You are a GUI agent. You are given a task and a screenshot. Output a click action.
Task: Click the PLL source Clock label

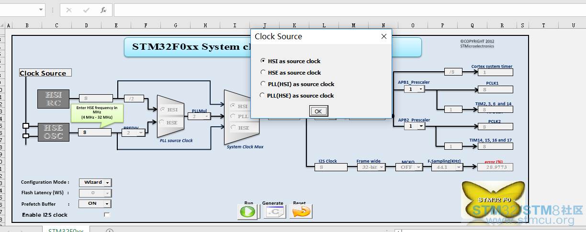(x=176, y=141)
